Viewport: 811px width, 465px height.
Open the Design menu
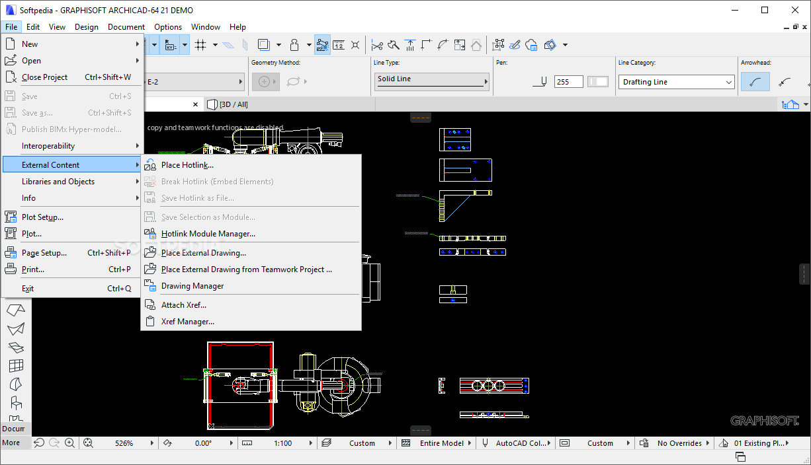(87, 27)
